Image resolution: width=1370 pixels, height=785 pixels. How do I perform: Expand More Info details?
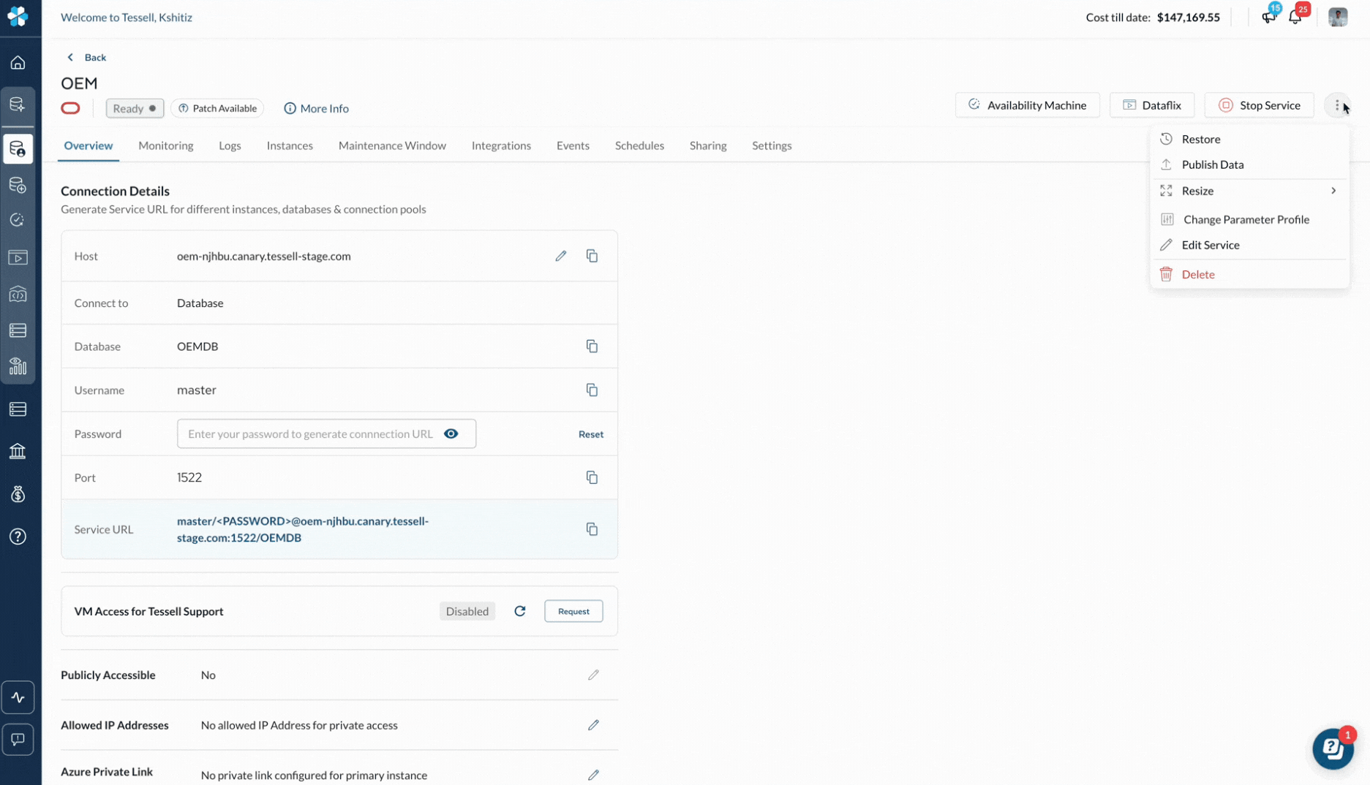(316, 108)
